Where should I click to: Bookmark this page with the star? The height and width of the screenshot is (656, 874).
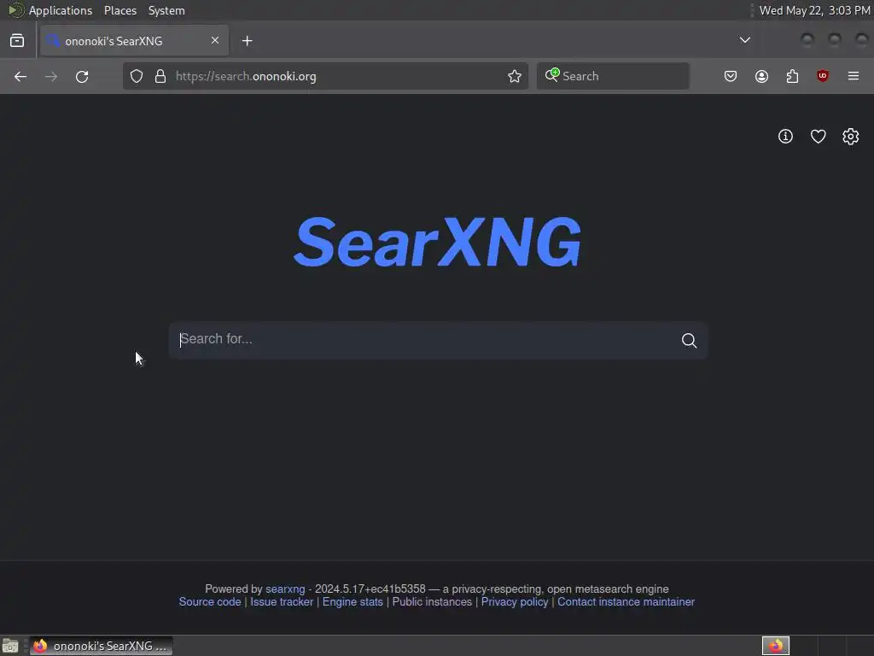515,76
